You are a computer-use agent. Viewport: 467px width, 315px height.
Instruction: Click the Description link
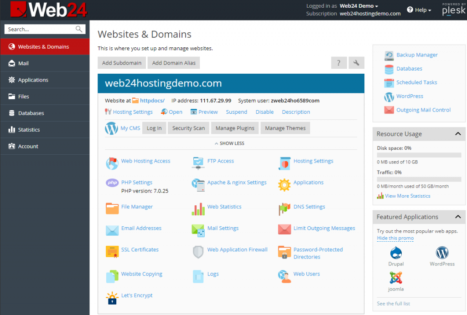[296, 112]
